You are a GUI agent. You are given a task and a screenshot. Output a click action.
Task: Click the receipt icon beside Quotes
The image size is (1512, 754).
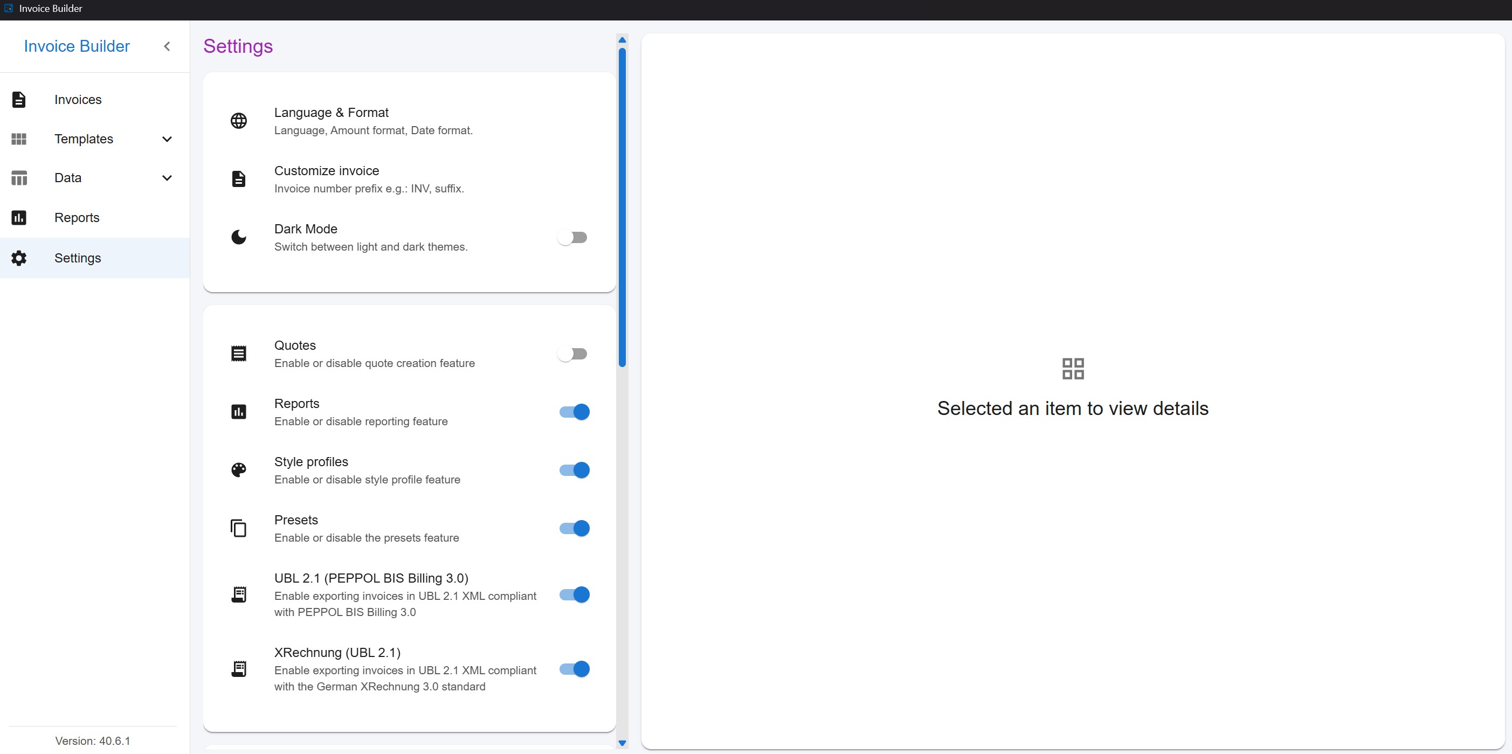pyautogui.click(x=238, y=354)
